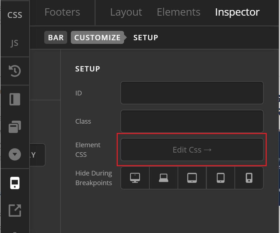
Task: Hide element on laptop breakpoint
Action: point(164,178)
